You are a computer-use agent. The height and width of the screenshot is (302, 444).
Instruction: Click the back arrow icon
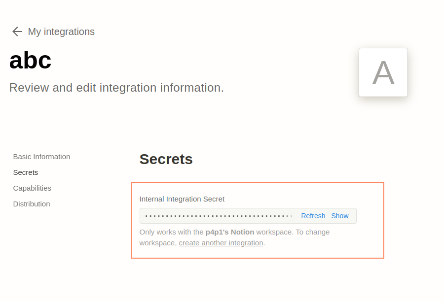[x=17, y=32]
